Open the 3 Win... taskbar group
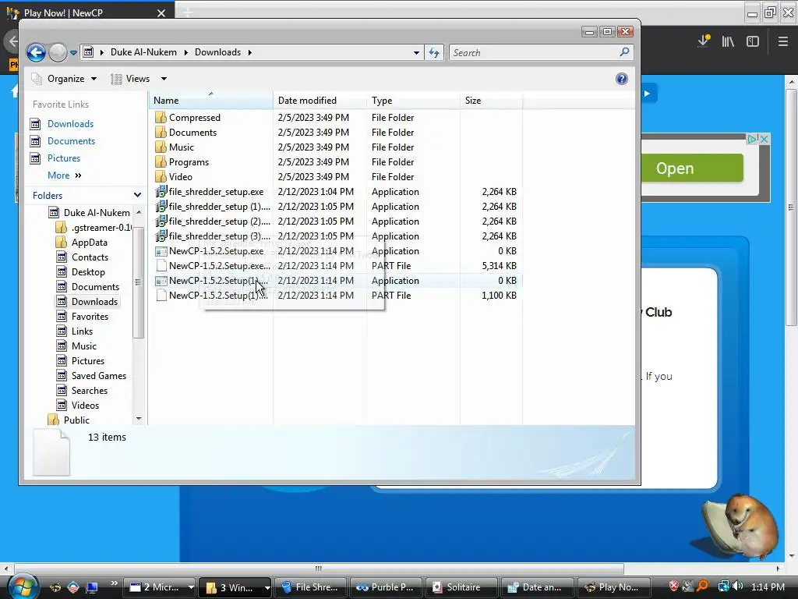 tap(235, 587)
